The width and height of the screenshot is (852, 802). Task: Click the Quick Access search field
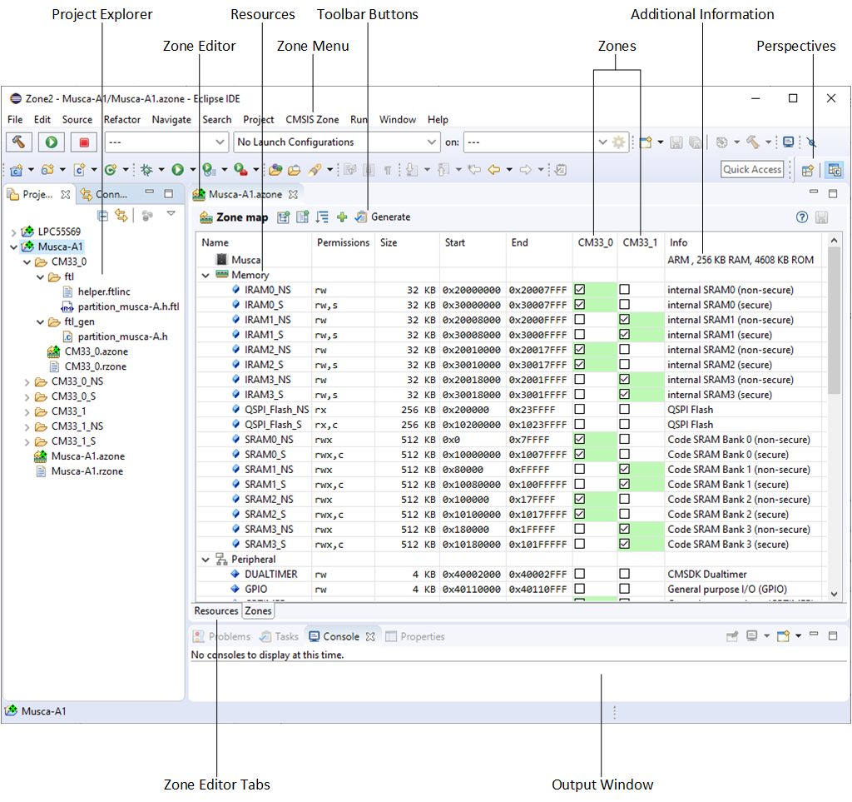(x=752, y=170)
